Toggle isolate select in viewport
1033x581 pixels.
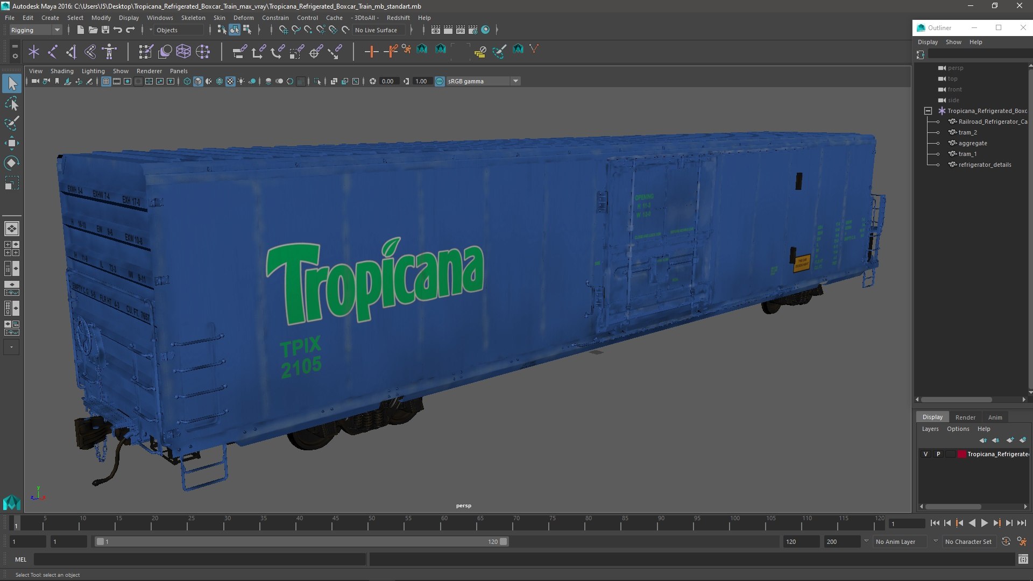click(317, 81)
